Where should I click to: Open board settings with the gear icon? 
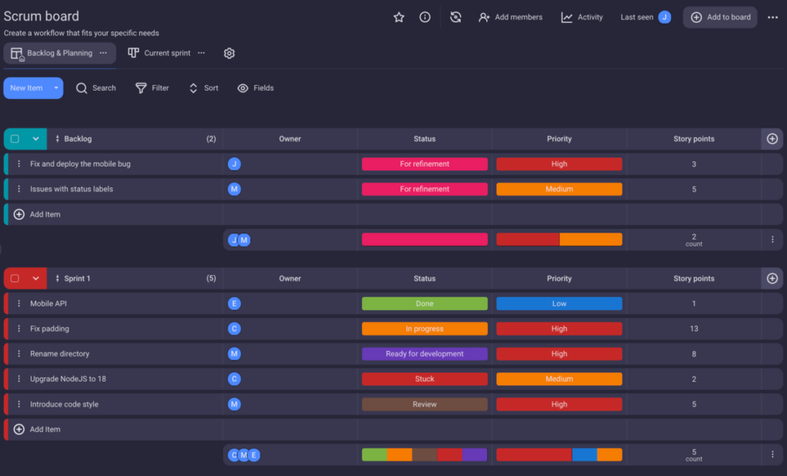pyautogui.click(x=228, y=53)
